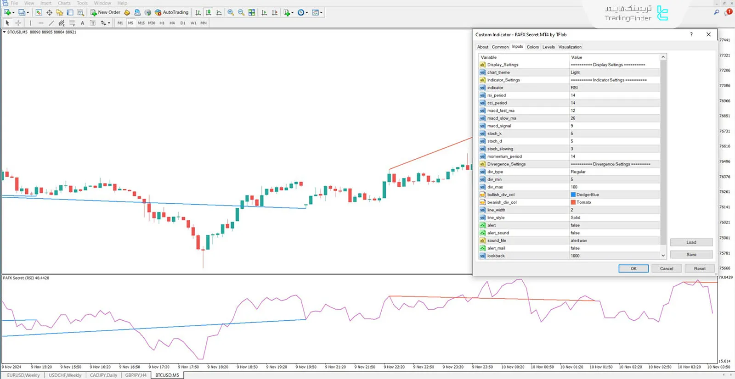
Task: Click the alert false value
Action: pos(575,225)
